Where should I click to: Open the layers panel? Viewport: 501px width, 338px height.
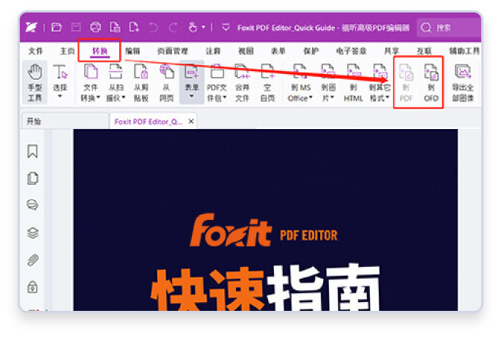pyautogui.click(x=33, y=233)
